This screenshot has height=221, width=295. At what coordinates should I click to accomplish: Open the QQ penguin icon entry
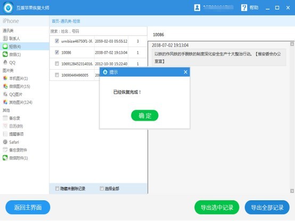(x=5, y=62)
